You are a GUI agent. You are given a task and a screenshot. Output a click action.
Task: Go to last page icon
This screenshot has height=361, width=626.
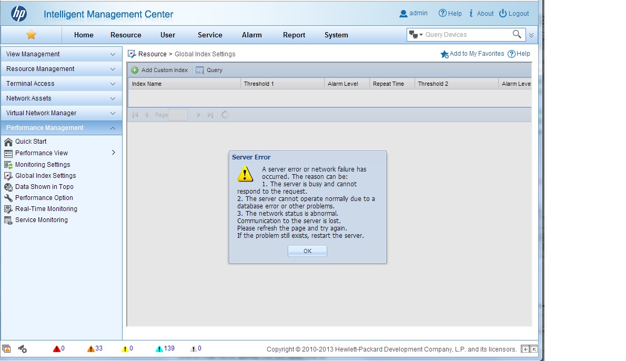tap(210, 115)
